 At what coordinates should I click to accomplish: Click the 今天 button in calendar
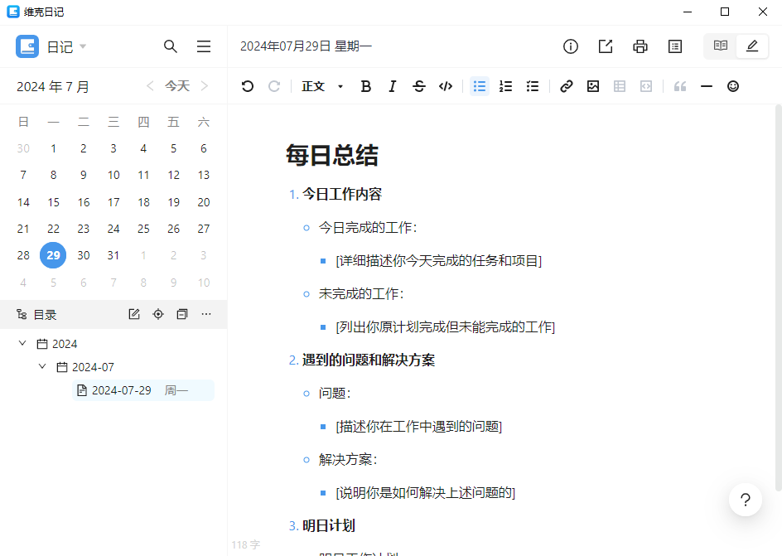click(x=177, y=86)
